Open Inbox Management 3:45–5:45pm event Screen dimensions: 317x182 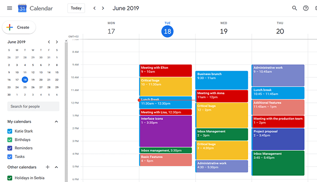278,163
